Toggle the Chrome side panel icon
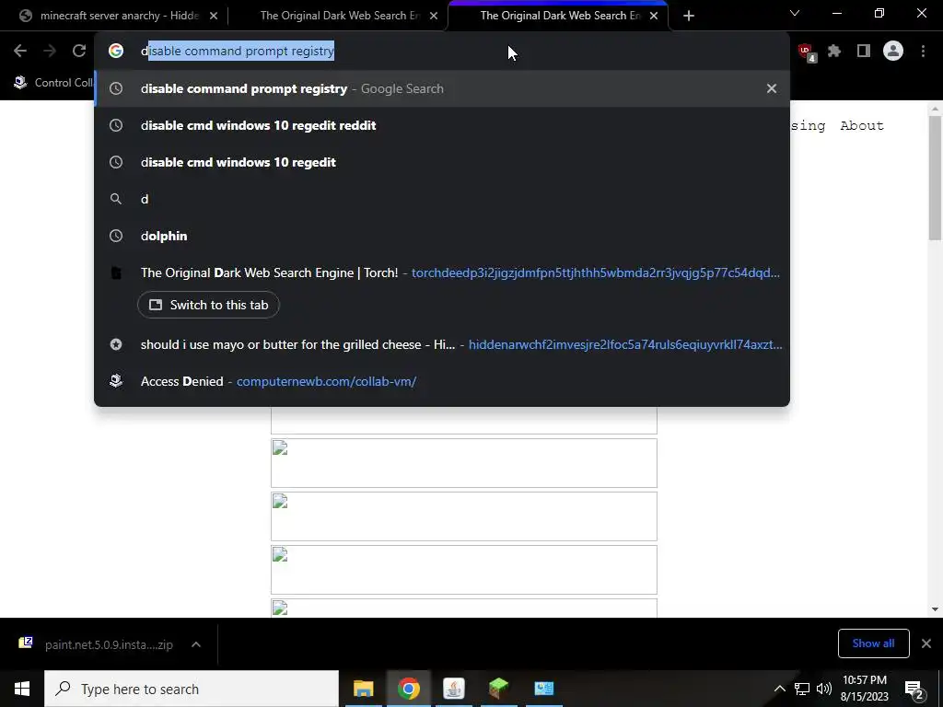Screen dimensions: 943x707 (x=864, y=52)
